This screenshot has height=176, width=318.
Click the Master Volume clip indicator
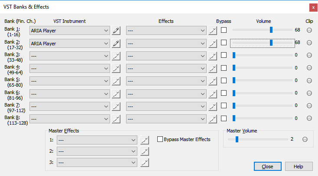pyautogui.click(x=305, y=139)
